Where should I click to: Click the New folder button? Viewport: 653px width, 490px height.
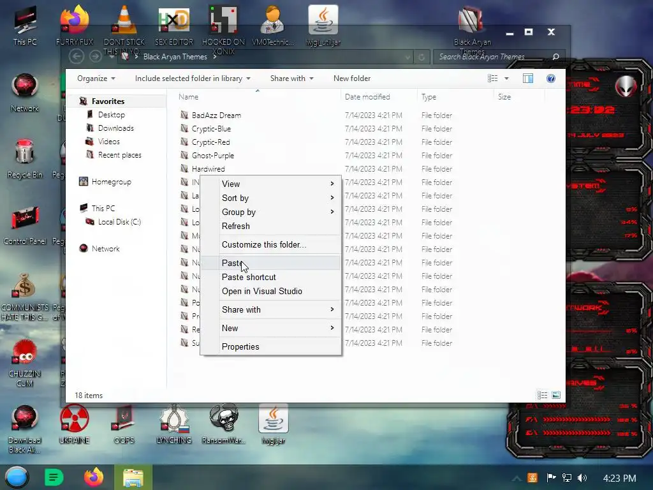(352, 78)
